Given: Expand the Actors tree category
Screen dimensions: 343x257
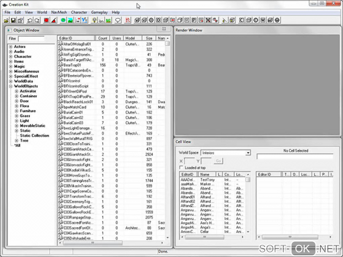Looking at the screenshot, I should tap(11, 47).
